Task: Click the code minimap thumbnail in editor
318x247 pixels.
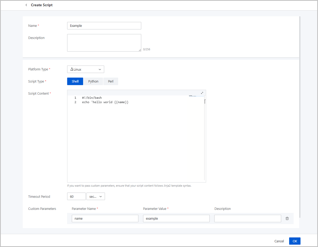Action: click(x=196, y=96)
